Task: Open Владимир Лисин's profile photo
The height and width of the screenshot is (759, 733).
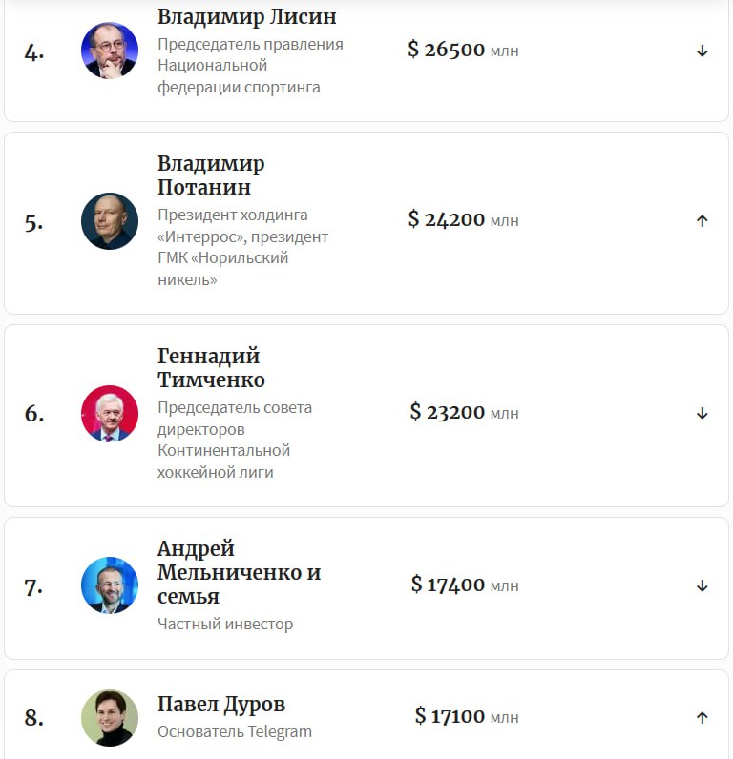Action: 110,51
